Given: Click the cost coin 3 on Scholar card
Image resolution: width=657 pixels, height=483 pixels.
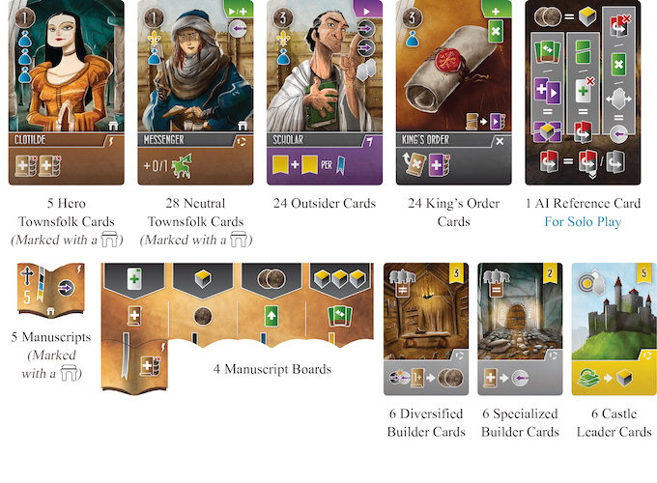Looking at the screenshot, I should [x=283, y=18].
